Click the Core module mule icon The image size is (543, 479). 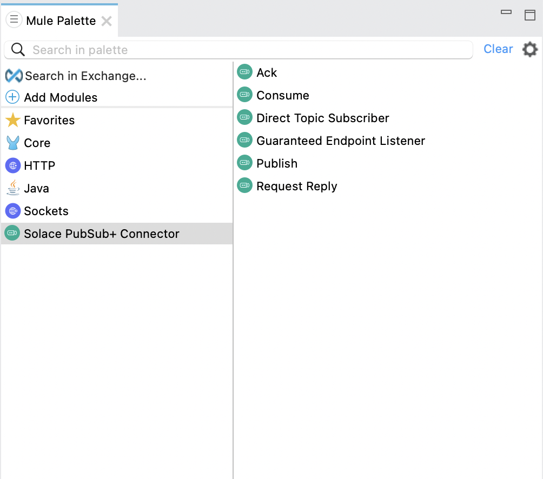[x=12, y=143]
